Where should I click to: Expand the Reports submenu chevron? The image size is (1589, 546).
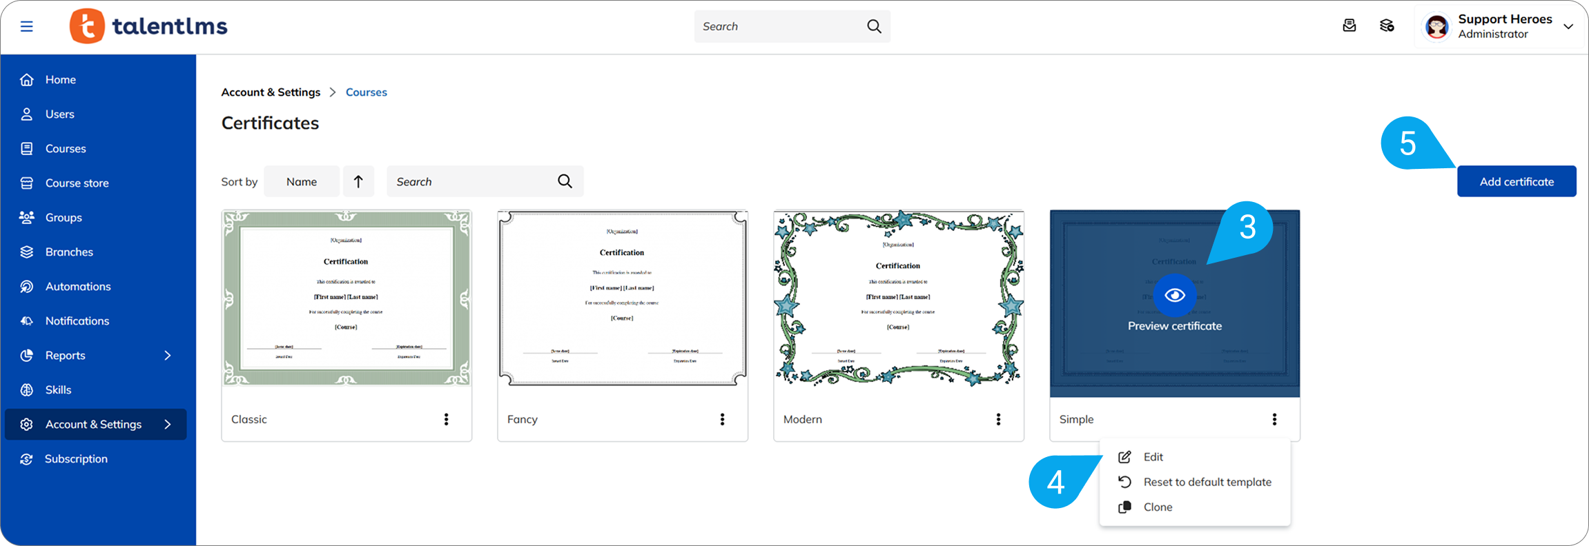coord(167,355)
